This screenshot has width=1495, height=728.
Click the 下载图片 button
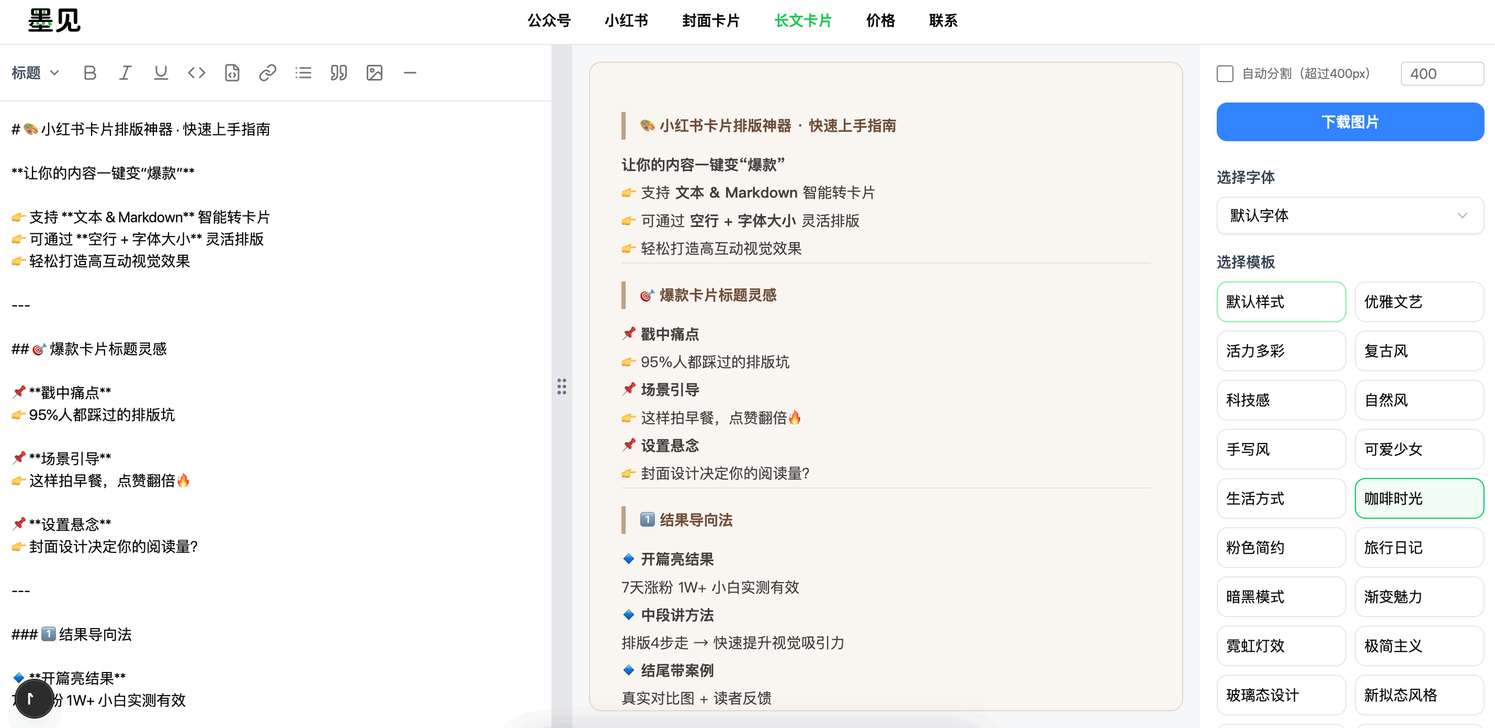point(1350,122)
